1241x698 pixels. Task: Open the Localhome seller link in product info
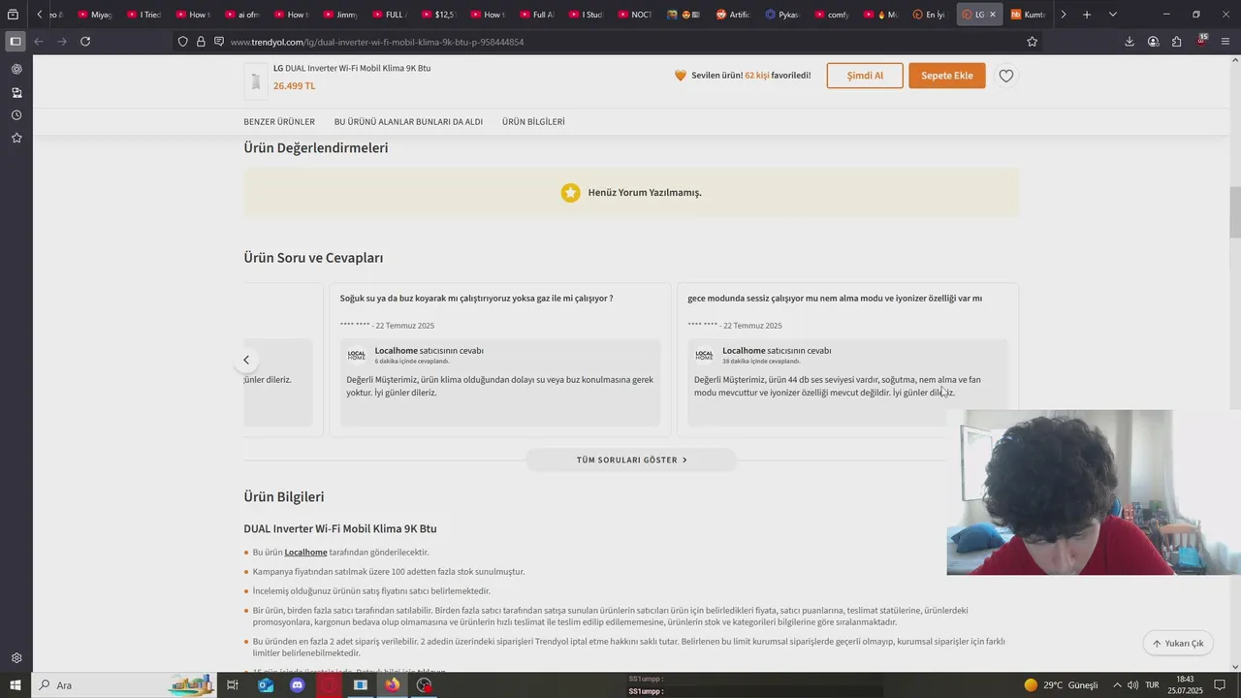point(305,553)
